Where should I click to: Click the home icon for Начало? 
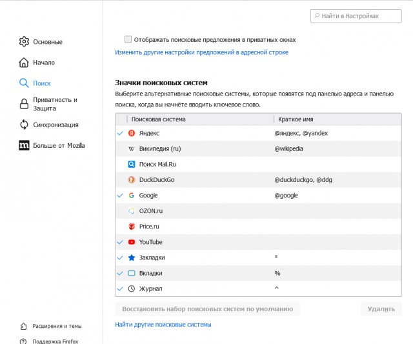pyautogui.click(x=24, y=63)
